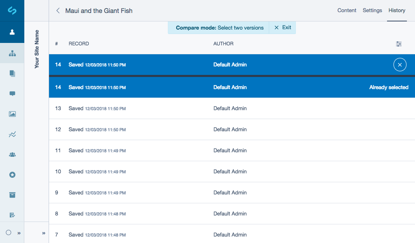Deselect version 14 using its circular X

point(400,64)
